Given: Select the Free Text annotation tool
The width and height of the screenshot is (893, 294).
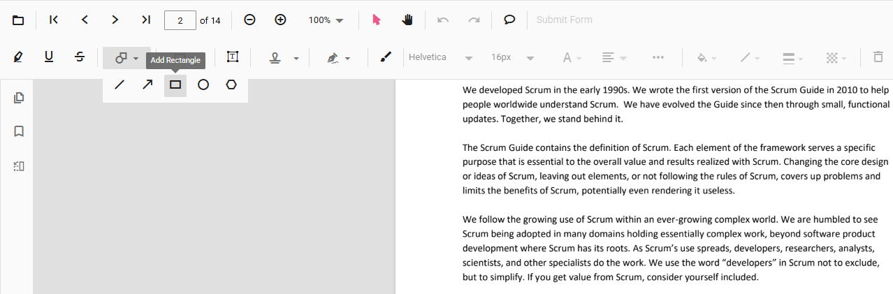Looking at the screenshot, I should pyautogui.click(x=232, y=57).
